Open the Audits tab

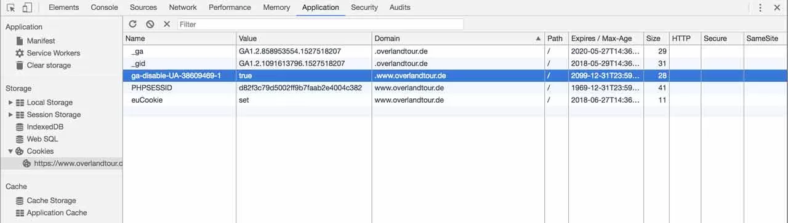point(400,7)
